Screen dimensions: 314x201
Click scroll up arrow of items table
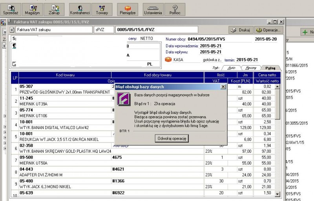click(277, 86)
